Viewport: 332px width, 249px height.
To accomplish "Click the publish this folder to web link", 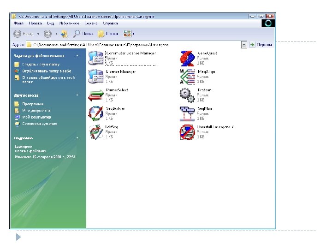I will [47, 71].
